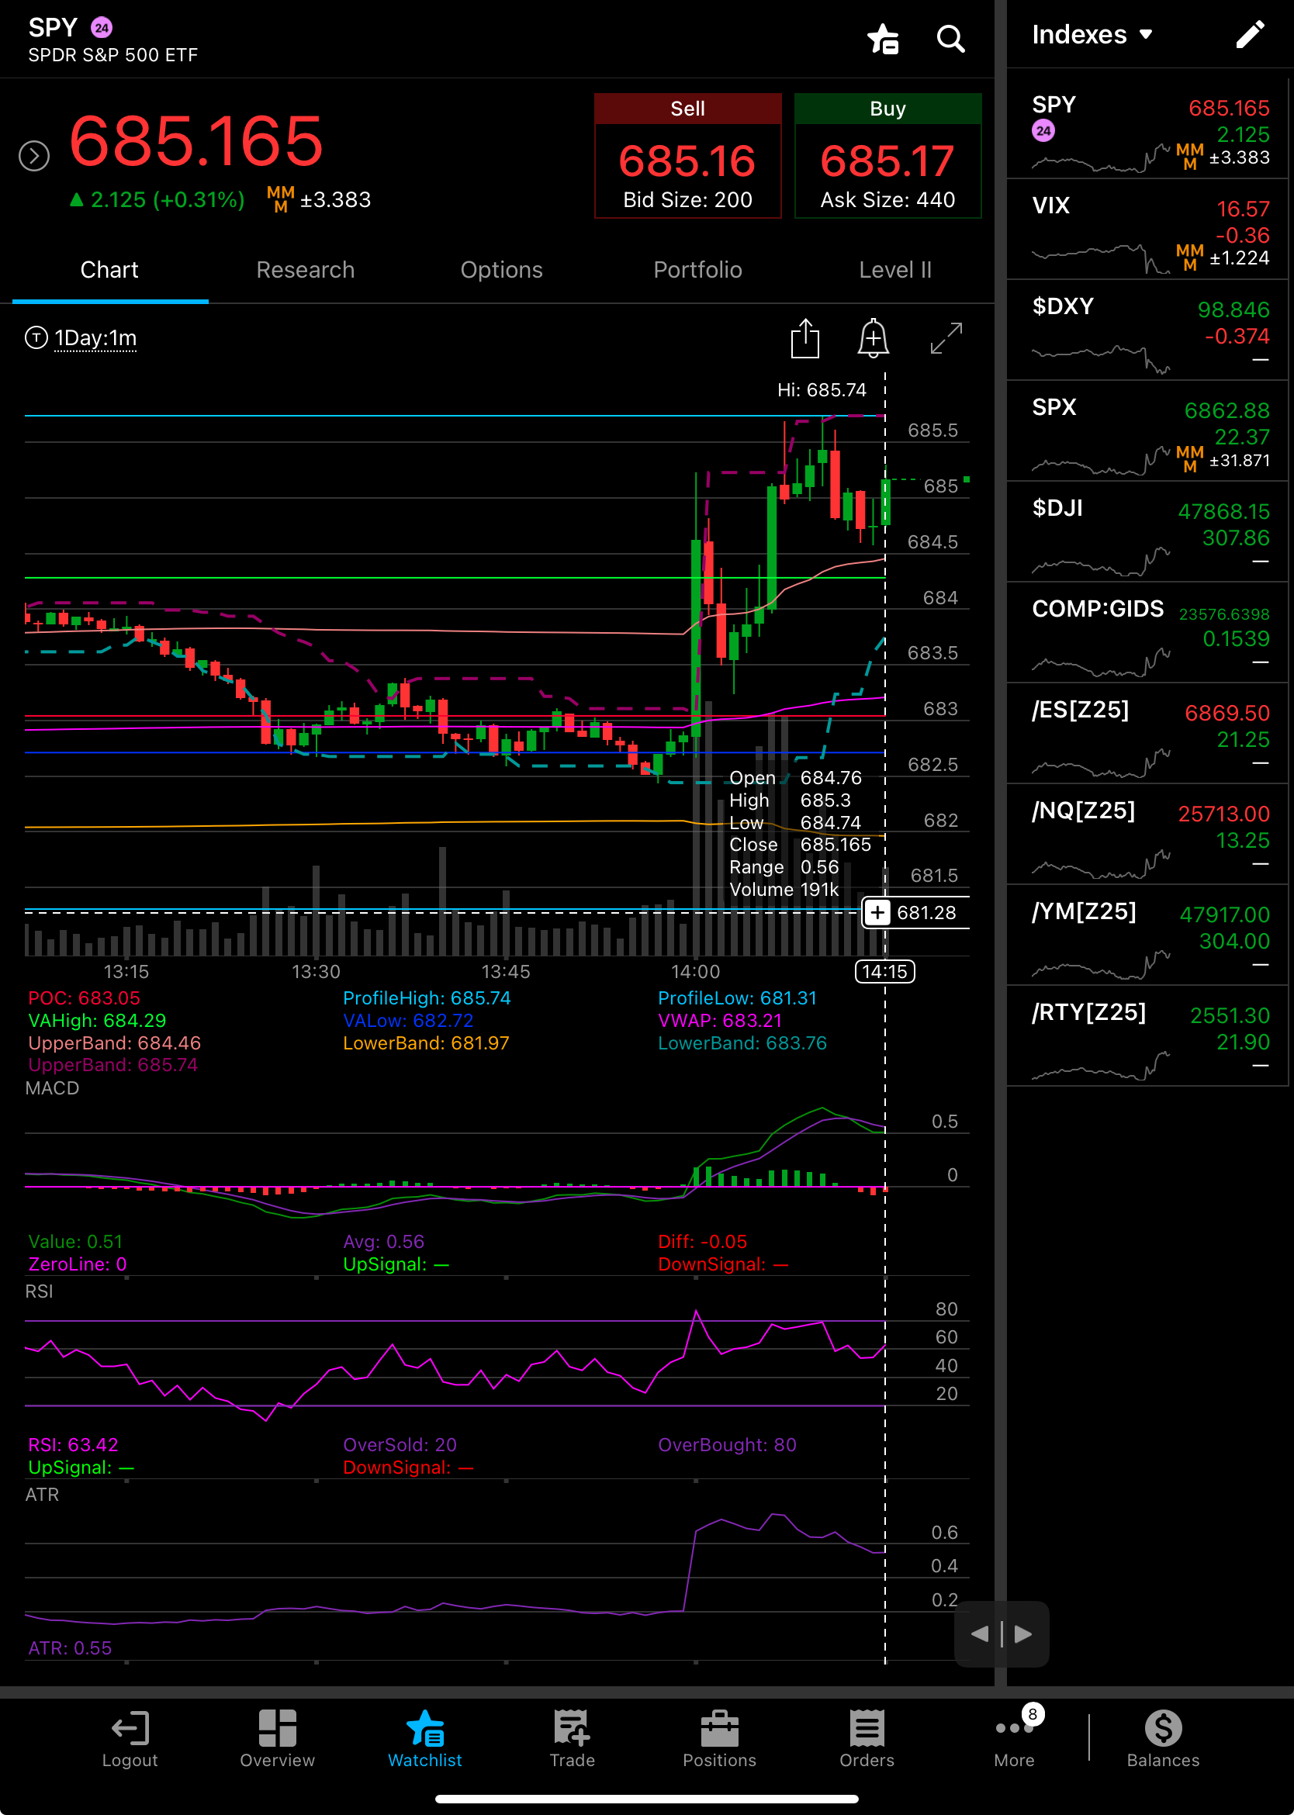
Task: Select VIX in the Indexes watchlist
Action: (1147, 230)
